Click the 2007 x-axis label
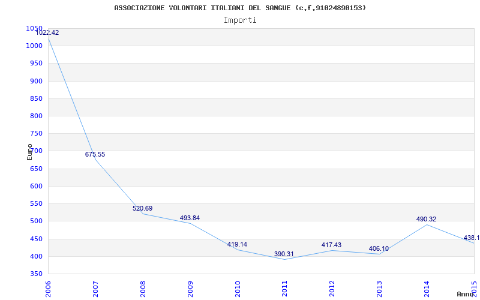Image resolution: width=480 pixels, height=300 pixels. point(95,289)
